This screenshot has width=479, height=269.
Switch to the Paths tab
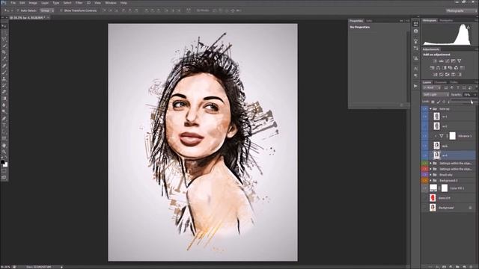[x=454, y=82]
